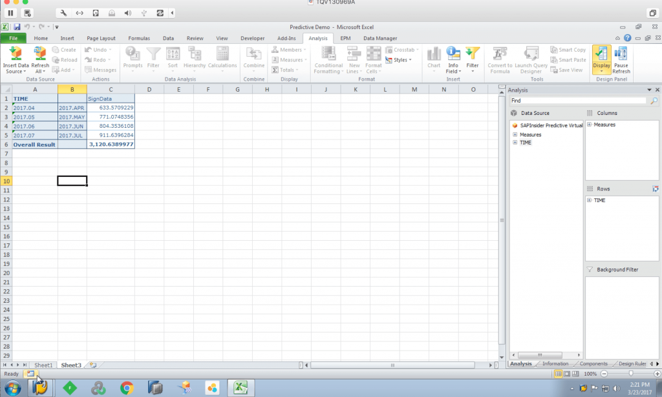This screenshot has width=662, height=397.
Task: Click the Rows area settings icon
Action: (656, 188)
